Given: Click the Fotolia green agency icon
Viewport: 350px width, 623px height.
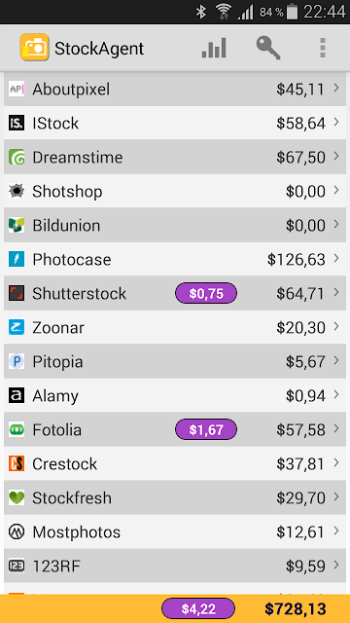Looking at the screenshot, I should point(17,429).
